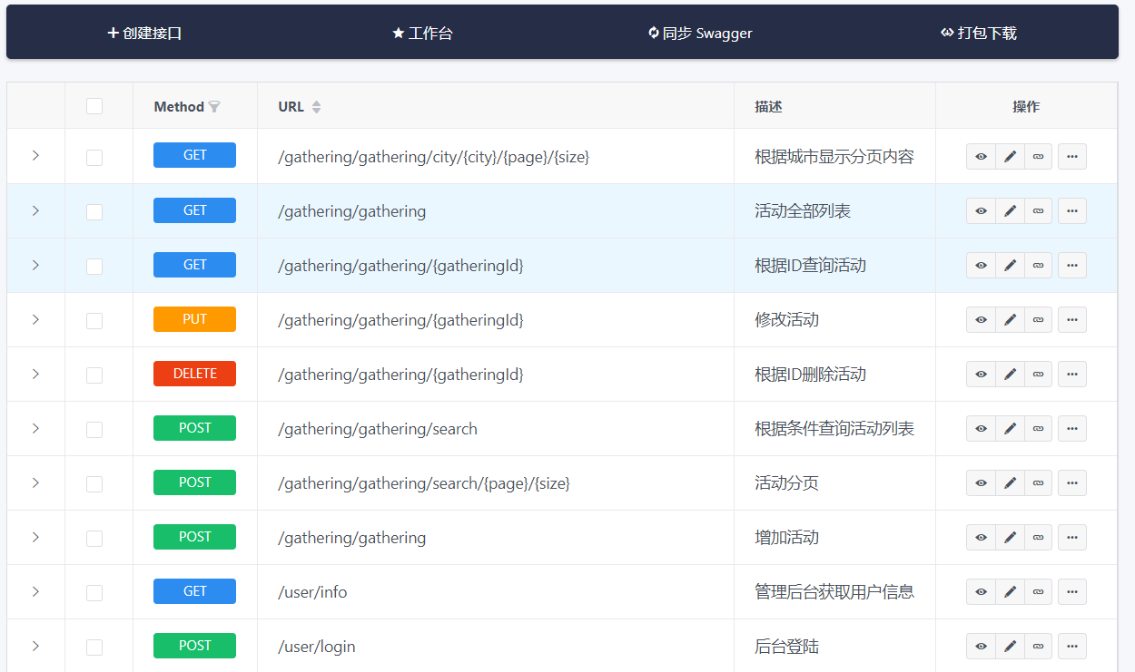The height and width of the screenshot is (672, 1135).
Task: Expand the 根据ID删除活动 row
Action: 35,374
